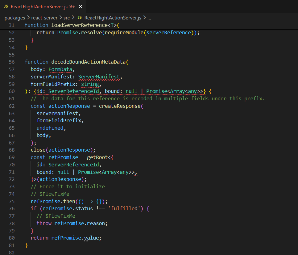Click the FormData type with error underline

click(x=60, y=69)
